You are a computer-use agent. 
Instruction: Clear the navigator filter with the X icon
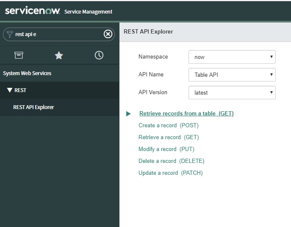[108, 34]
